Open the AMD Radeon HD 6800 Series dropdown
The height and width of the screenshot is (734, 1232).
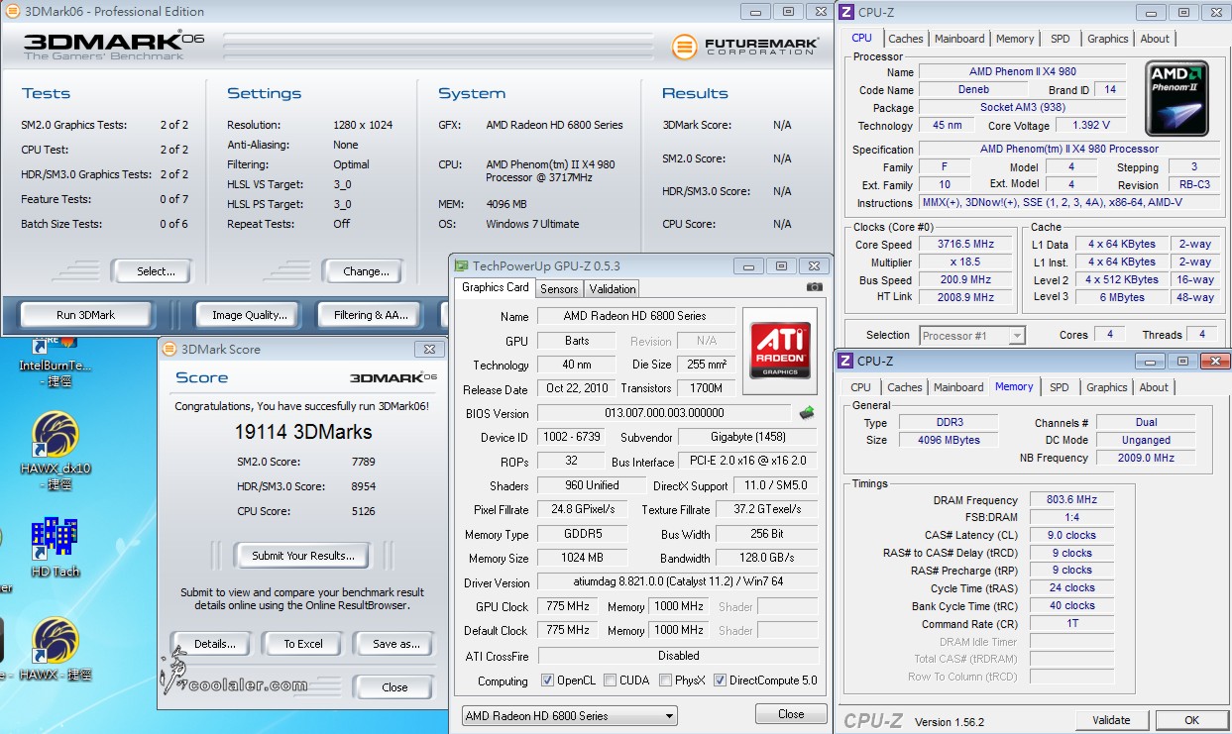click(570, 715)
